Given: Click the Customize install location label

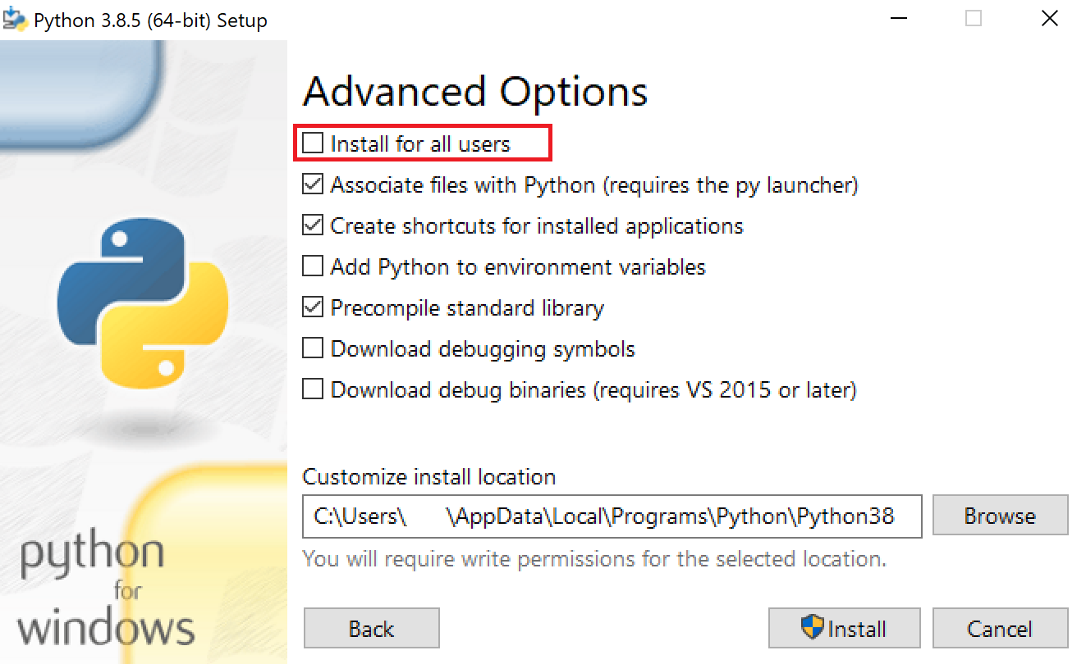Looking at the screenshot, I should (x=429, y=476).
